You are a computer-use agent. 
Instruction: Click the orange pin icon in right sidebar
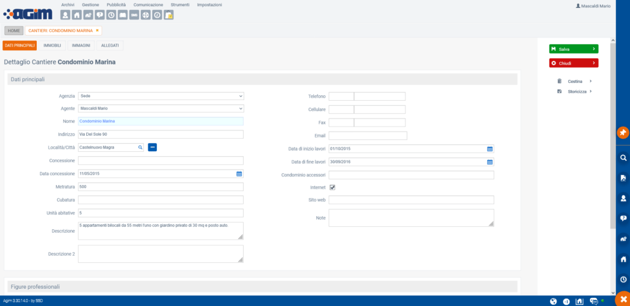click(x=623, y=133)
